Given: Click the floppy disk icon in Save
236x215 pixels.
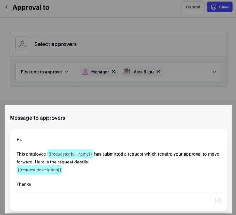Looking at the screenshot, I should coord(213,7).
